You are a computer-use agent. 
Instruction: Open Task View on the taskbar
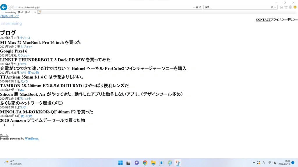[128, 163]
